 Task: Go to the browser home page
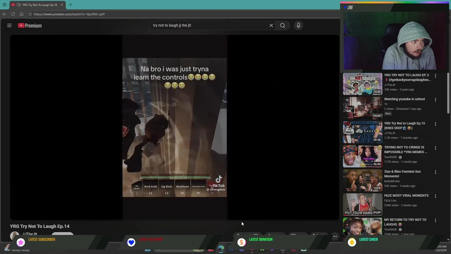21,14
